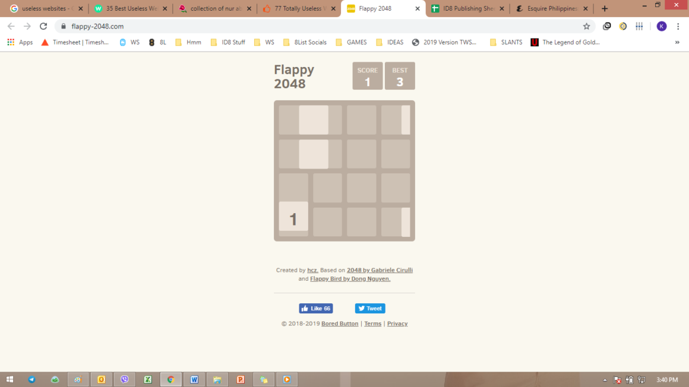Click the address bar URL field
This screenshot has width=689, height=387.
325,26
